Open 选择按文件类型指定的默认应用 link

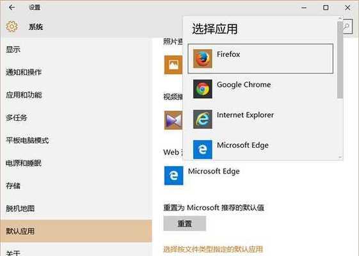pos(213,249)
